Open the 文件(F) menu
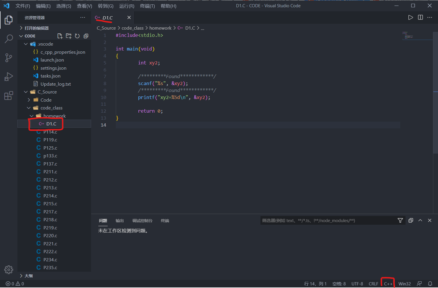The image size is (438, 288). [23, 6]
